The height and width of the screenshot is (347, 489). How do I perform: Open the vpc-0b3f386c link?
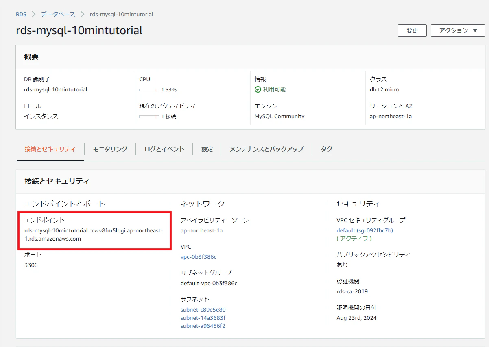[x=199, y=257]
